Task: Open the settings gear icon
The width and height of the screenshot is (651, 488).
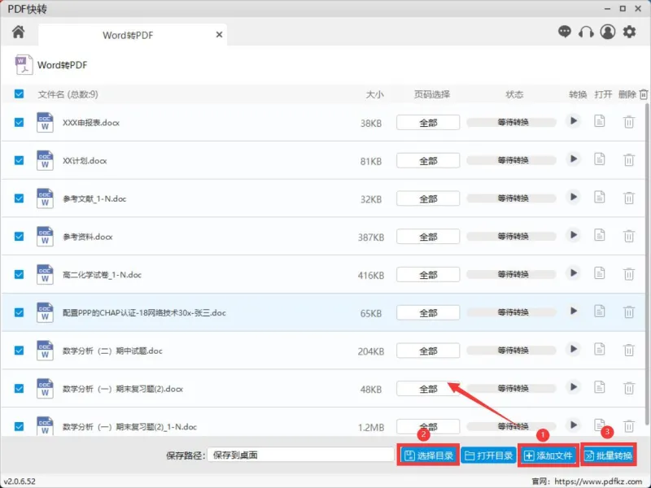Action: tap(629, 32)
